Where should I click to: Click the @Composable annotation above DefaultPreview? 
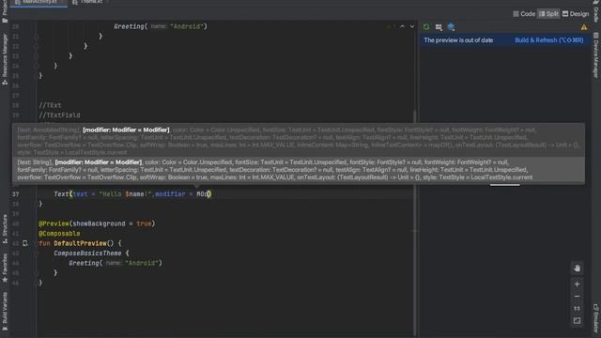59,234
